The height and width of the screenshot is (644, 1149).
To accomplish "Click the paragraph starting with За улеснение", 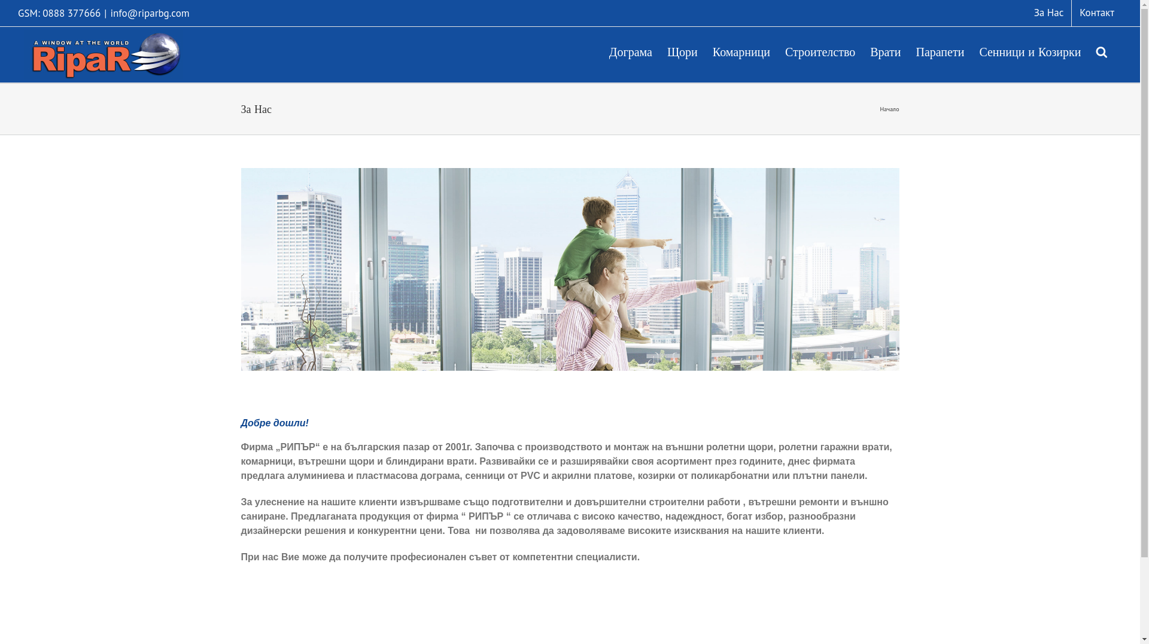I will coord(564,517).
